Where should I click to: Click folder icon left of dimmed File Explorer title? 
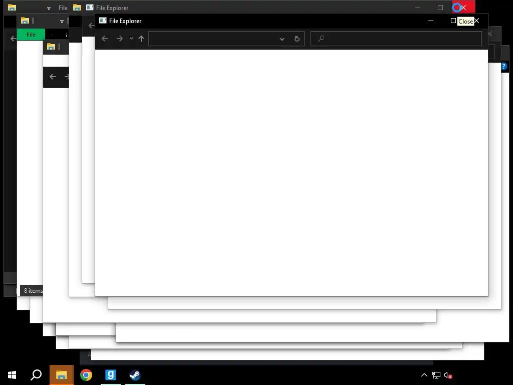click(x=77, y=8)
